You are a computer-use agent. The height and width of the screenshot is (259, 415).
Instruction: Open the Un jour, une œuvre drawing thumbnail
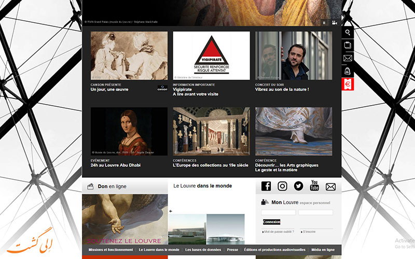(129, 55)
